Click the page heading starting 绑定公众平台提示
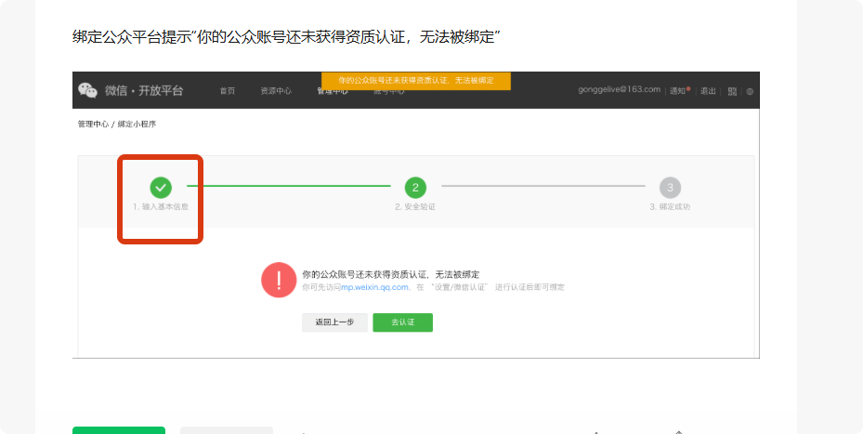The width and height of the screenshot is (863, 434). (x=286, y=37)
